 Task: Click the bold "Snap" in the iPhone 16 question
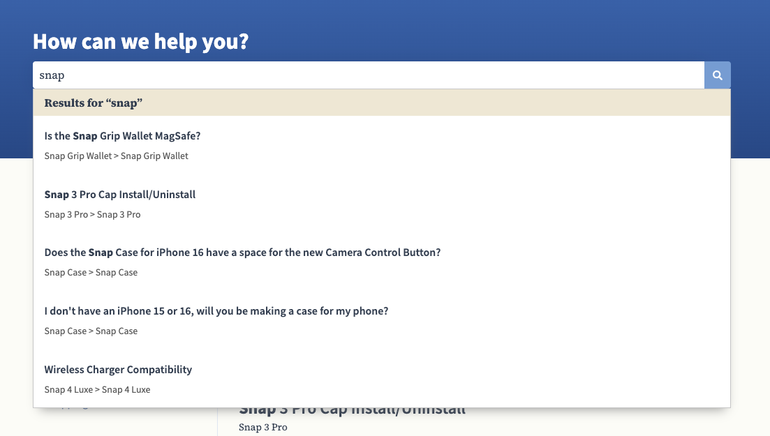tap(101, 253)
